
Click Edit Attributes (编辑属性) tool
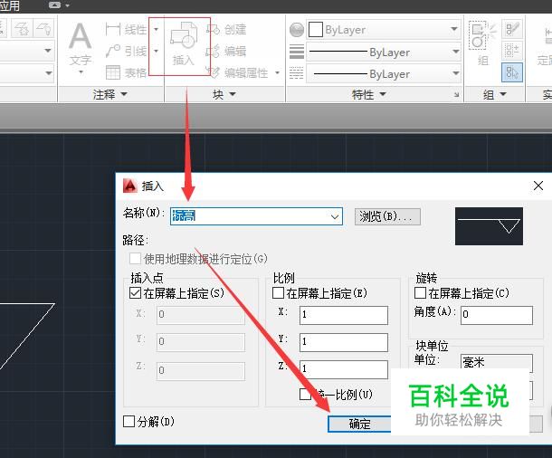(237, 73)
